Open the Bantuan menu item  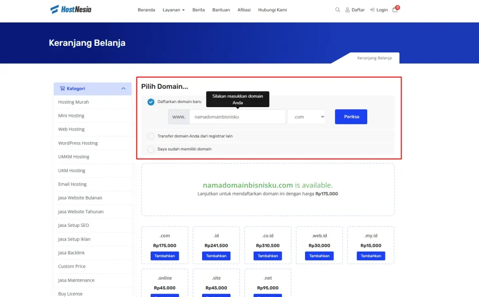click(221, 10)
